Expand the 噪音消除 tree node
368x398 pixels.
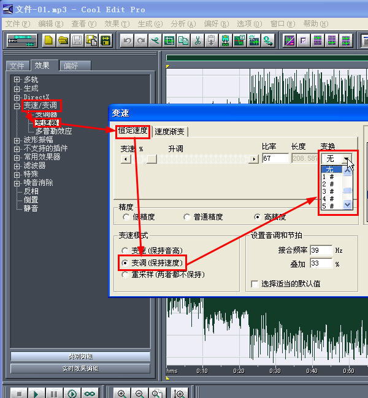(x=17, y=183)
